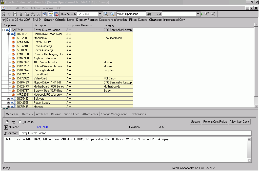
Task: Switch to the Effectivity tab
Action: click(27, 114)
